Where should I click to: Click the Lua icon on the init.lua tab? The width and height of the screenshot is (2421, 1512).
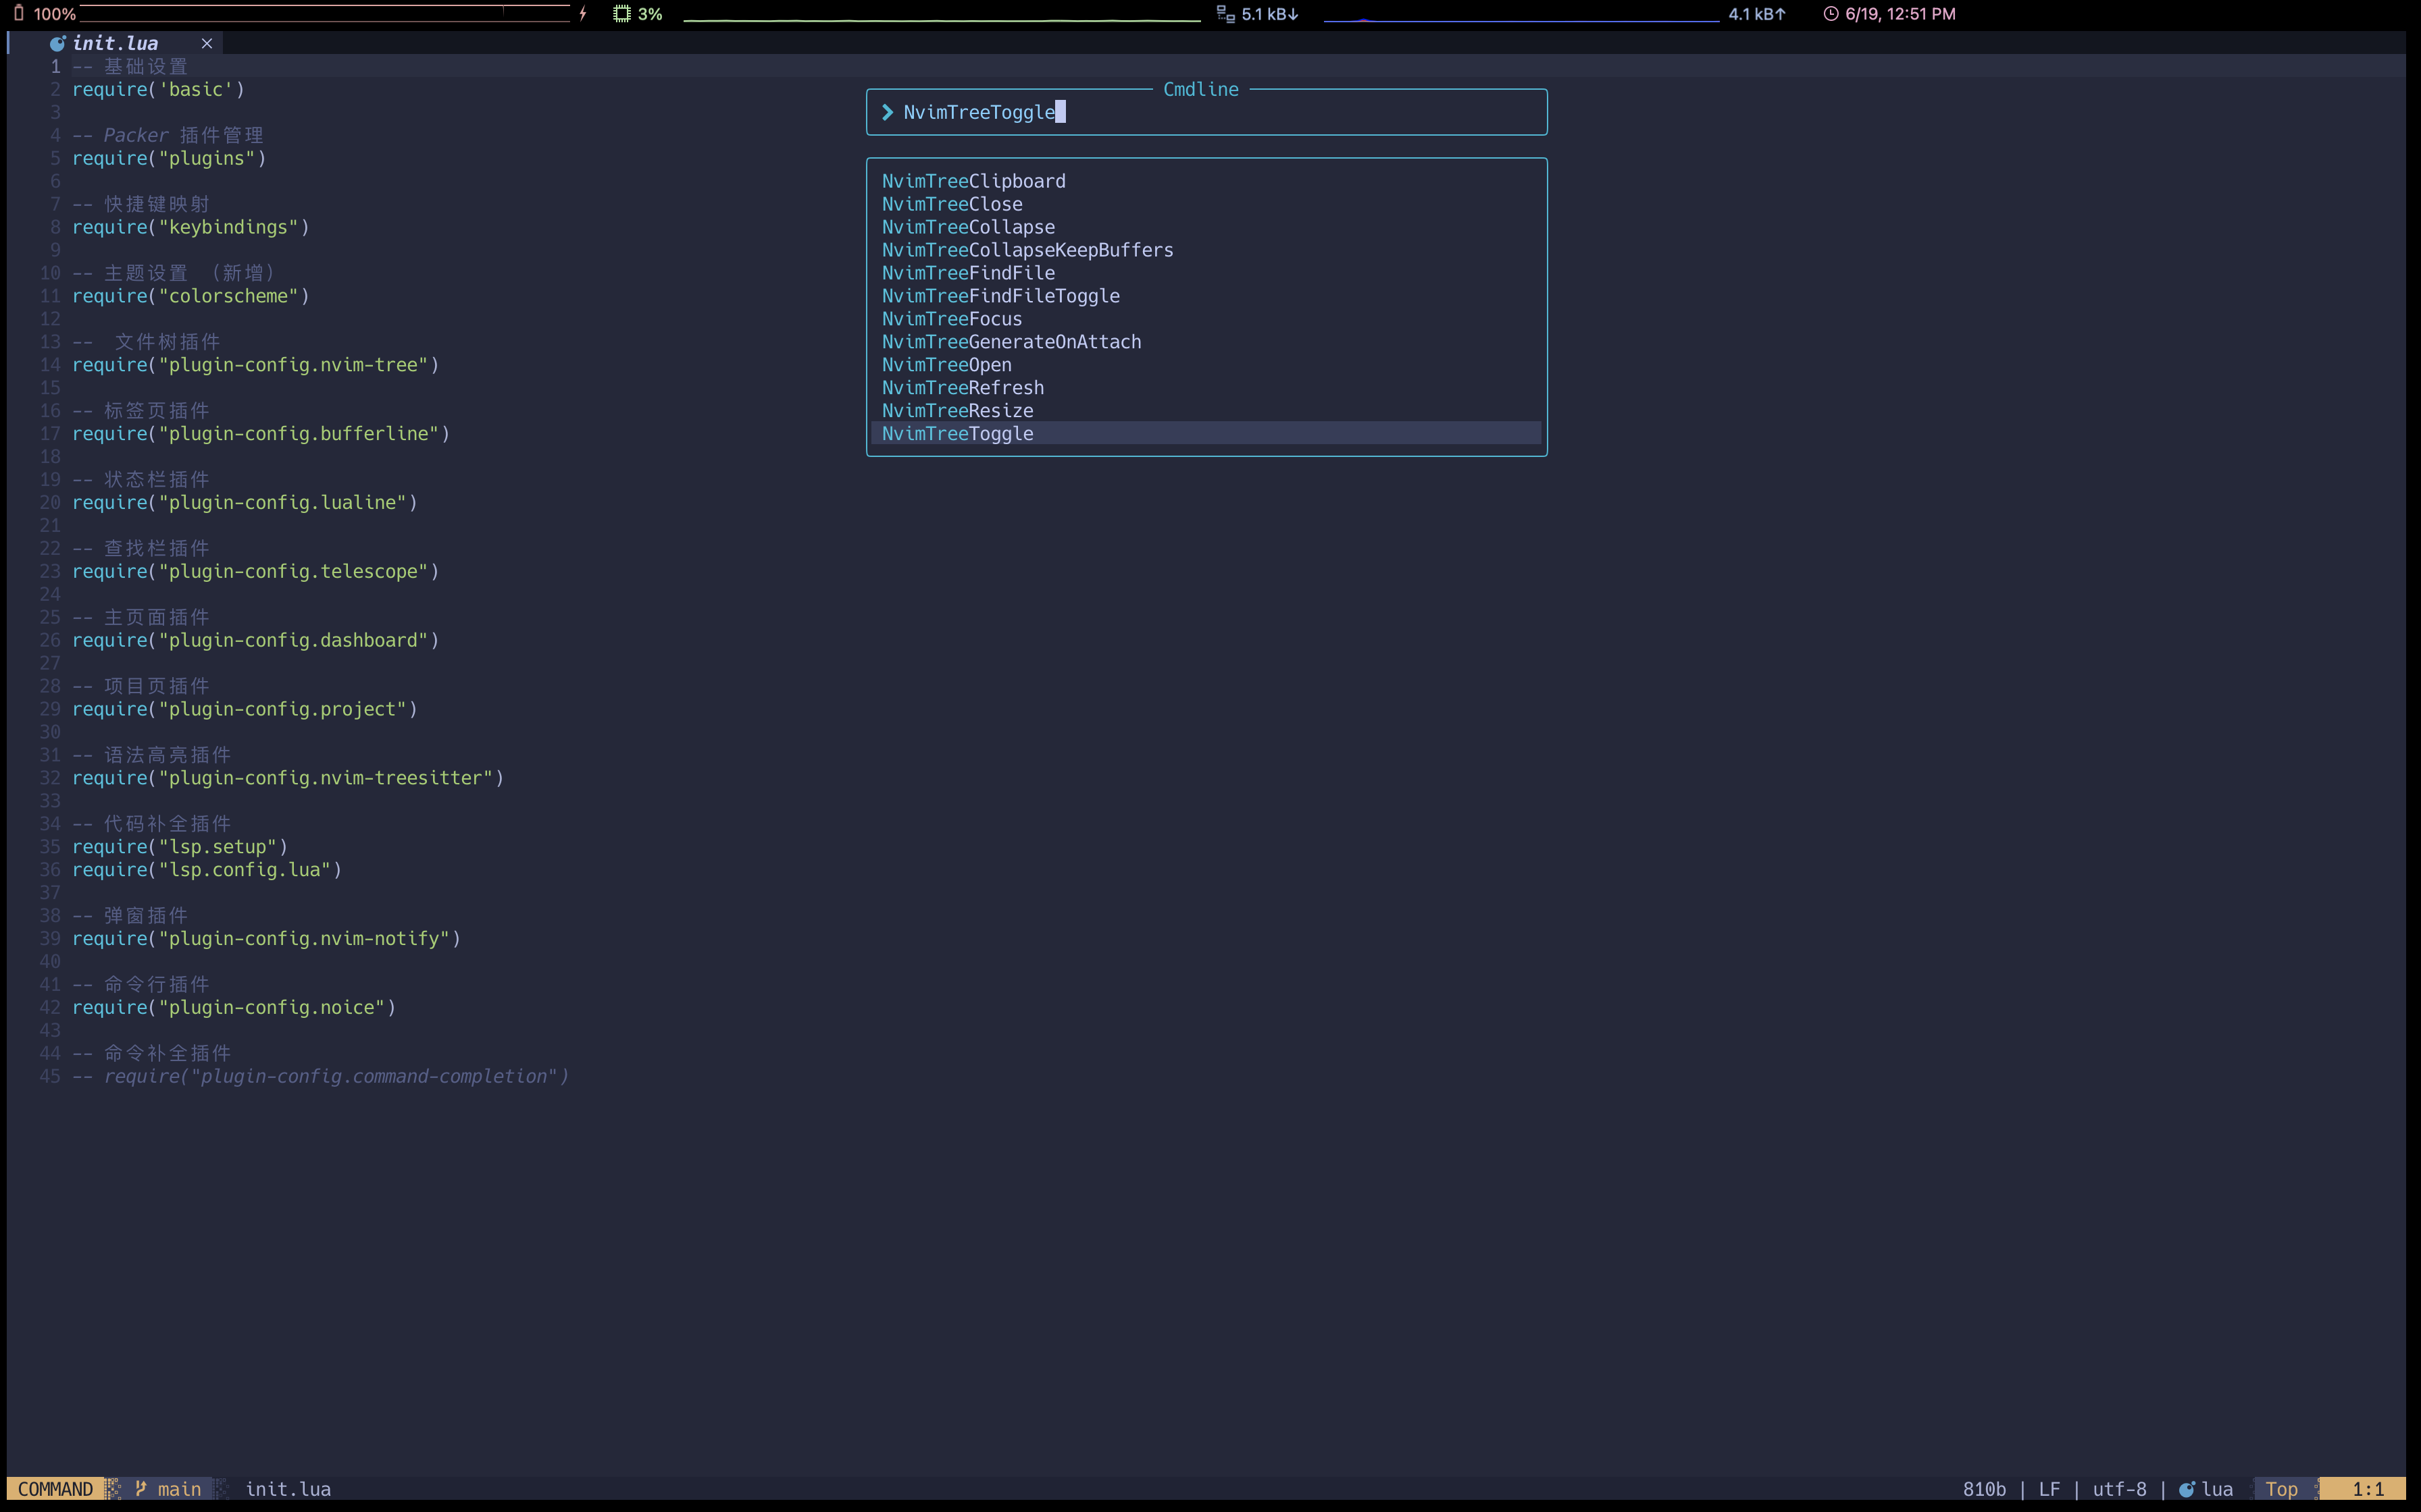57,43
